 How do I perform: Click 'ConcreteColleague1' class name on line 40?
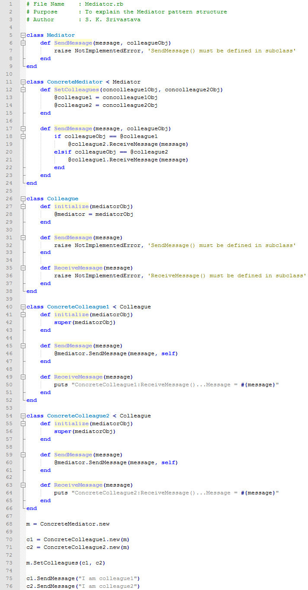tap(78, 307)
